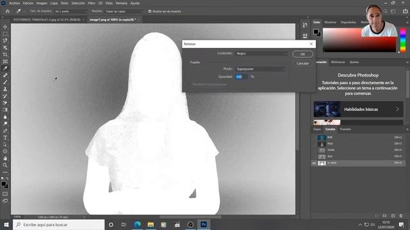Click OK in the Rellenar dialog
410x230 pixels.
[x=302, y=54]
